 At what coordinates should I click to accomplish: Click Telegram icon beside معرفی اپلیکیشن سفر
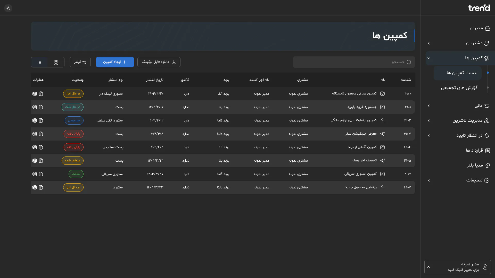click(x=383, y=134)
